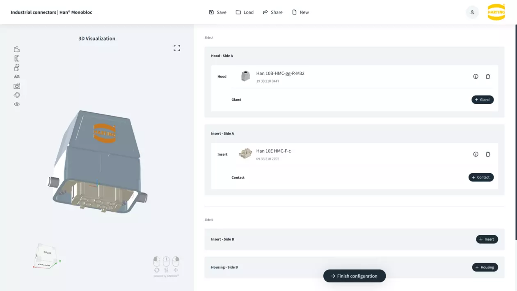Click part number 19 30 210 0447
The image size is (517, 291).
268,81
